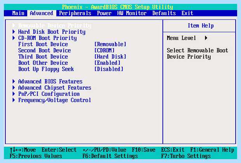Screen dimensions: 241x163
Task: Click arrow beside Advanced Chipset Features
Action: click(14, 87)
